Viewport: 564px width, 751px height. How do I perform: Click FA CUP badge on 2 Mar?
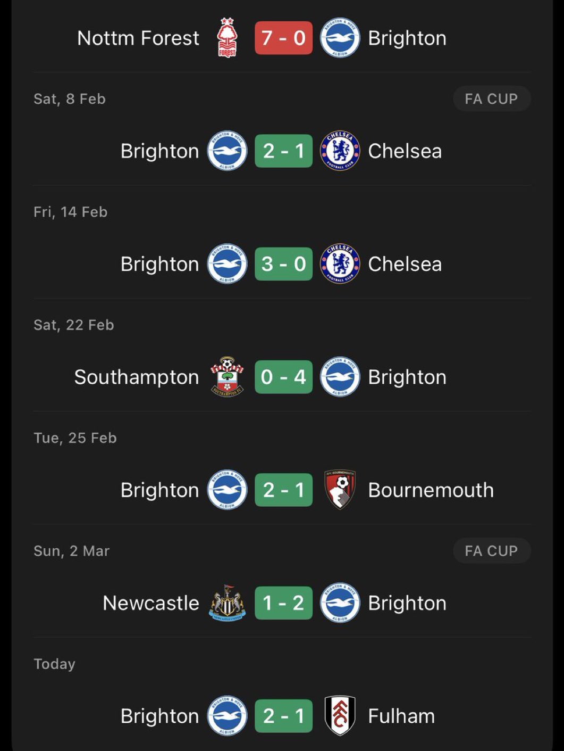point(491,551)
